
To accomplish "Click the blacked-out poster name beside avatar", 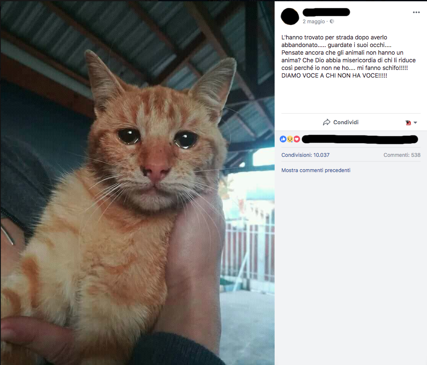I will pyautogui.click(x=326, y=12).
